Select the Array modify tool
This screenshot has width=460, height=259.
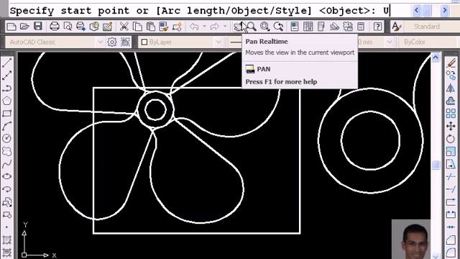(451, 113)
